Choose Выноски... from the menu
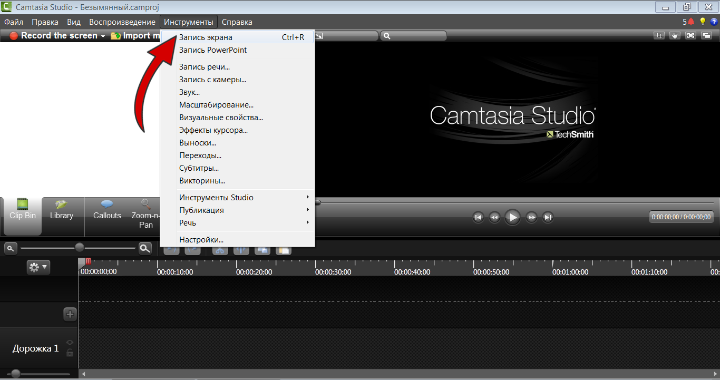 tap(238, 143)
